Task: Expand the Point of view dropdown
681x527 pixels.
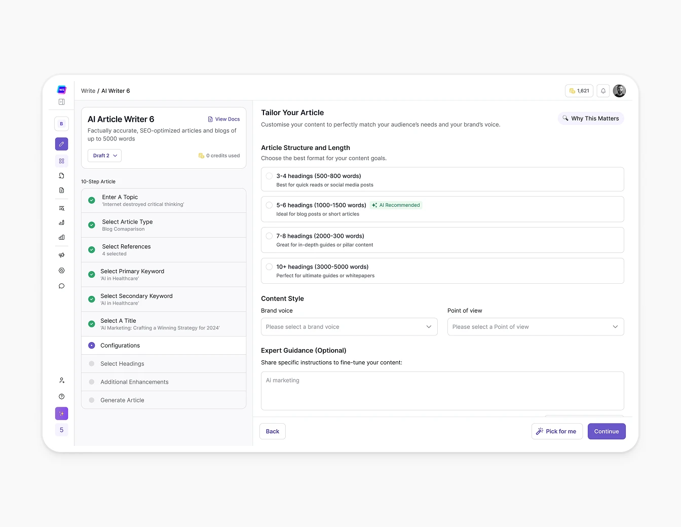Action: point(536,327)
